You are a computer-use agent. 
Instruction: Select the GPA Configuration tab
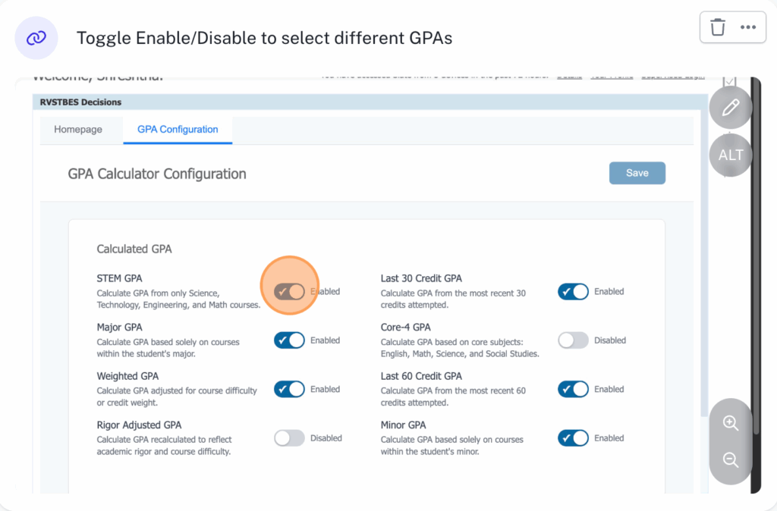click(178, 130)
